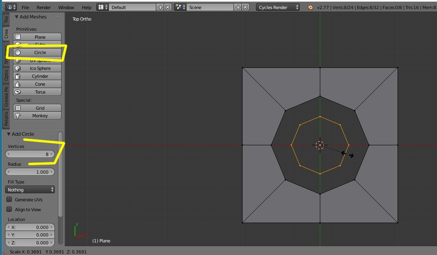This screenshot has width=437, height=255.
Task: Switch to the Grease Pencil sidebar tab
Action: (6, 97)
